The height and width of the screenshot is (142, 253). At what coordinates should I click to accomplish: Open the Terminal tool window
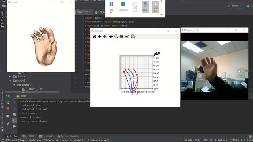[46, 136]
